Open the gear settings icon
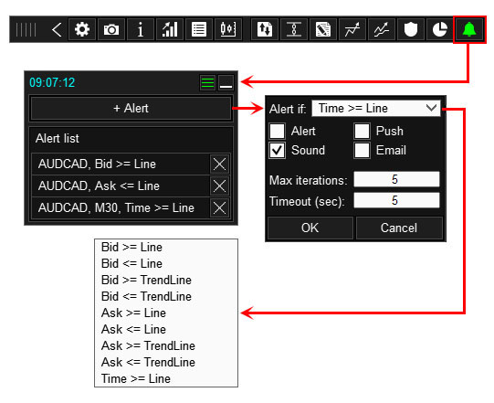Screen dimensions: 494x403 (82, 29)
